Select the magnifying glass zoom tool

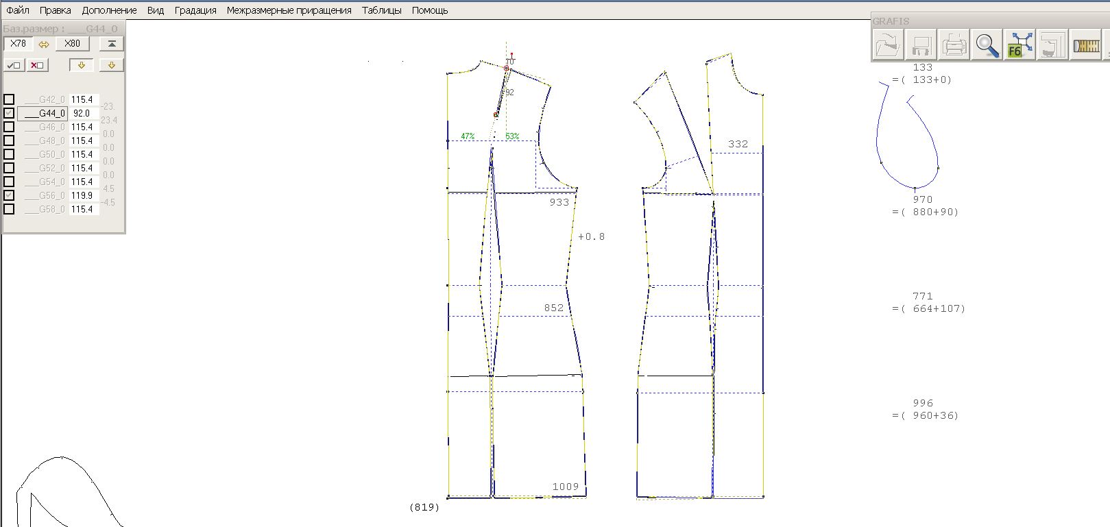coord(987,45)
